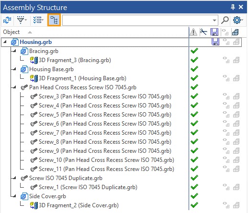This screenshot has height=213, width=248.
Task: Toggle body visibility icon for Screw_3 row
Action: click(236, 96)
